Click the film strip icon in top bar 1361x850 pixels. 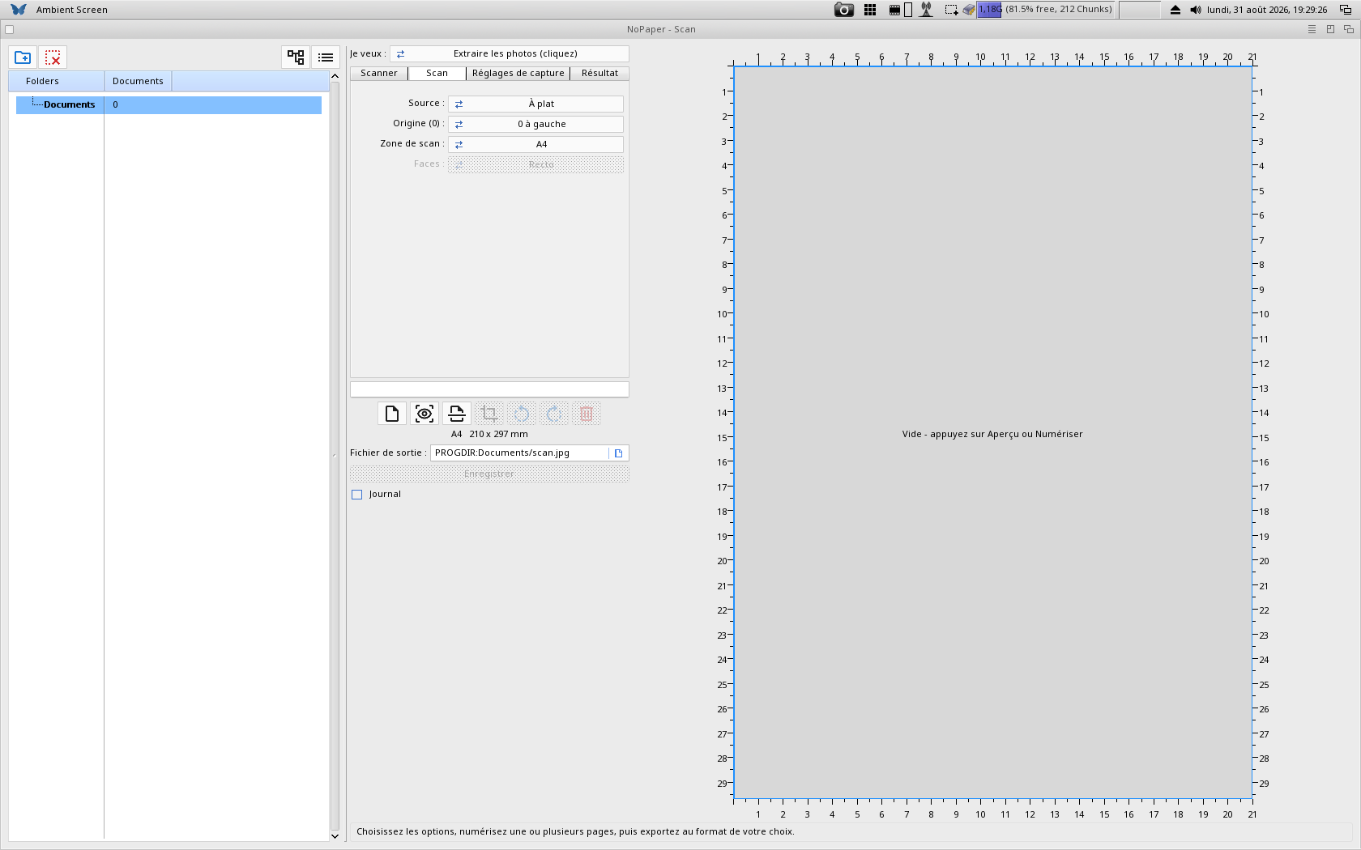895,10
